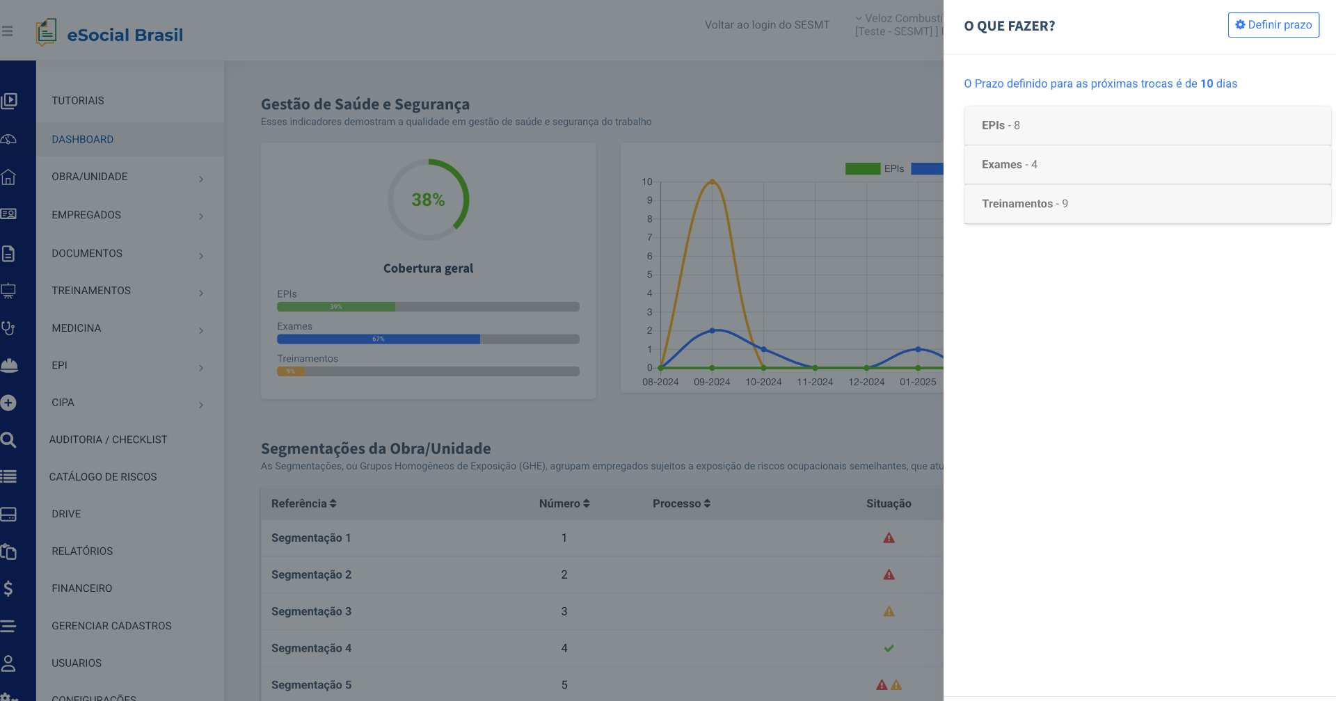
Task: Click the Definir prazo button
Action: point(1273,25)
